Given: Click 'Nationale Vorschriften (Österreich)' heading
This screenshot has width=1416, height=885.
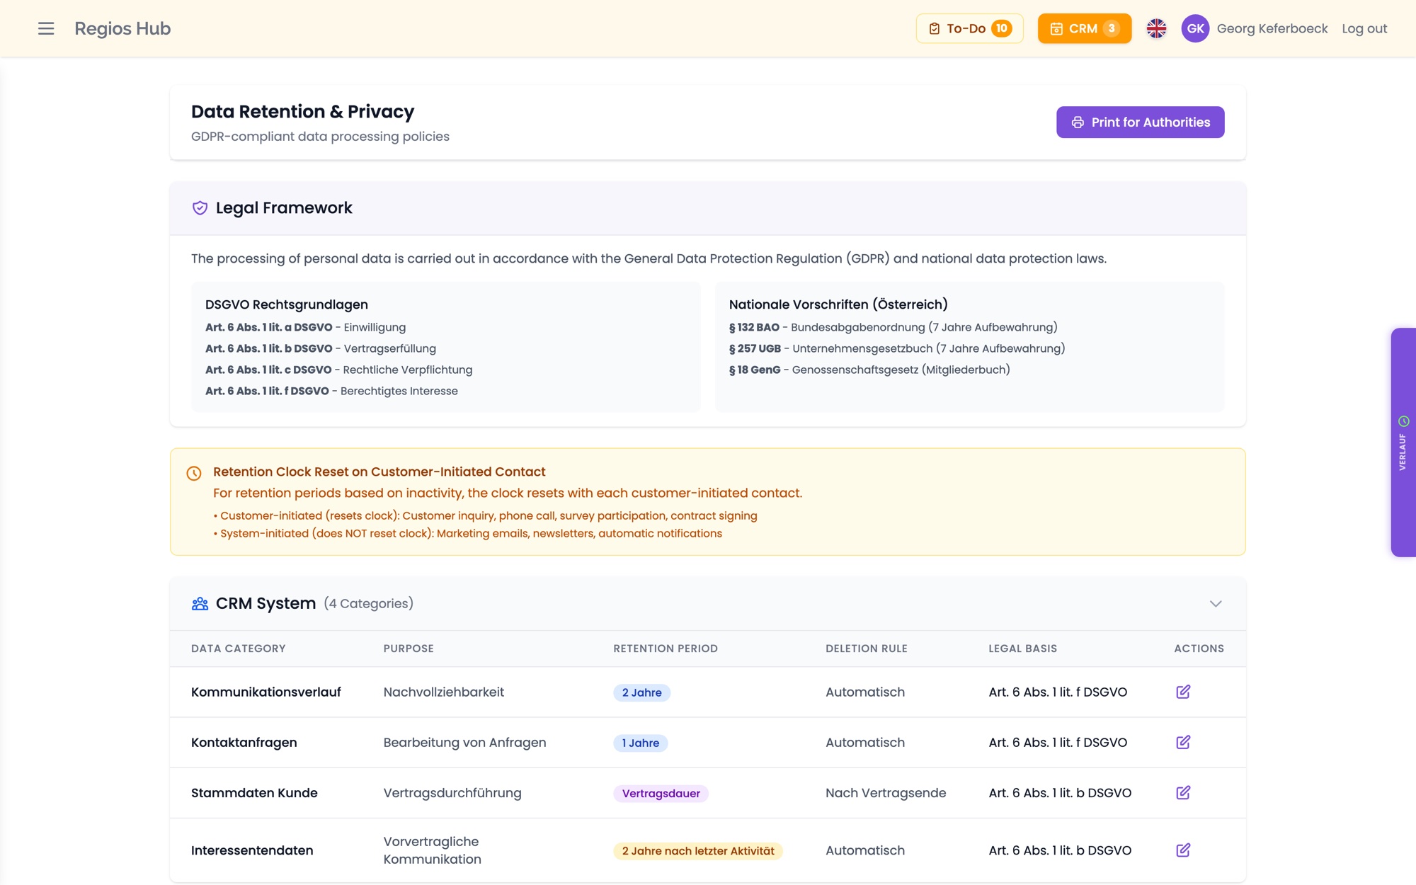Looking at the screenshot, I should pyautogui.click(x=838, y=304).
